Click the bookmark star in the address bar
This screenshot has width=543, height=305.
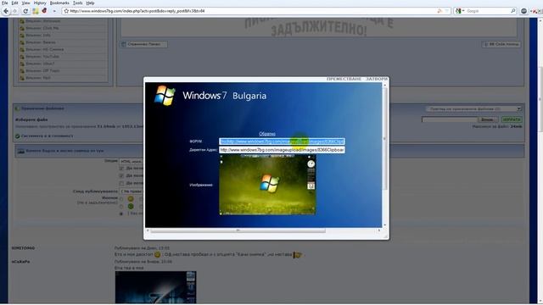tap(66, 11)
